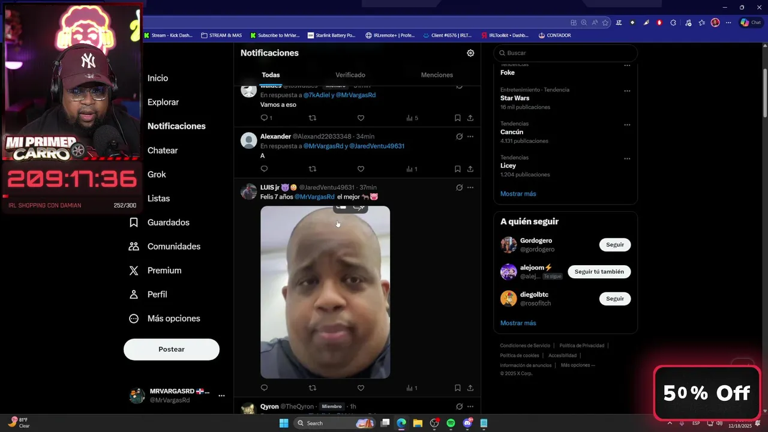Bookmark Alexander's post

coord(457,169)
